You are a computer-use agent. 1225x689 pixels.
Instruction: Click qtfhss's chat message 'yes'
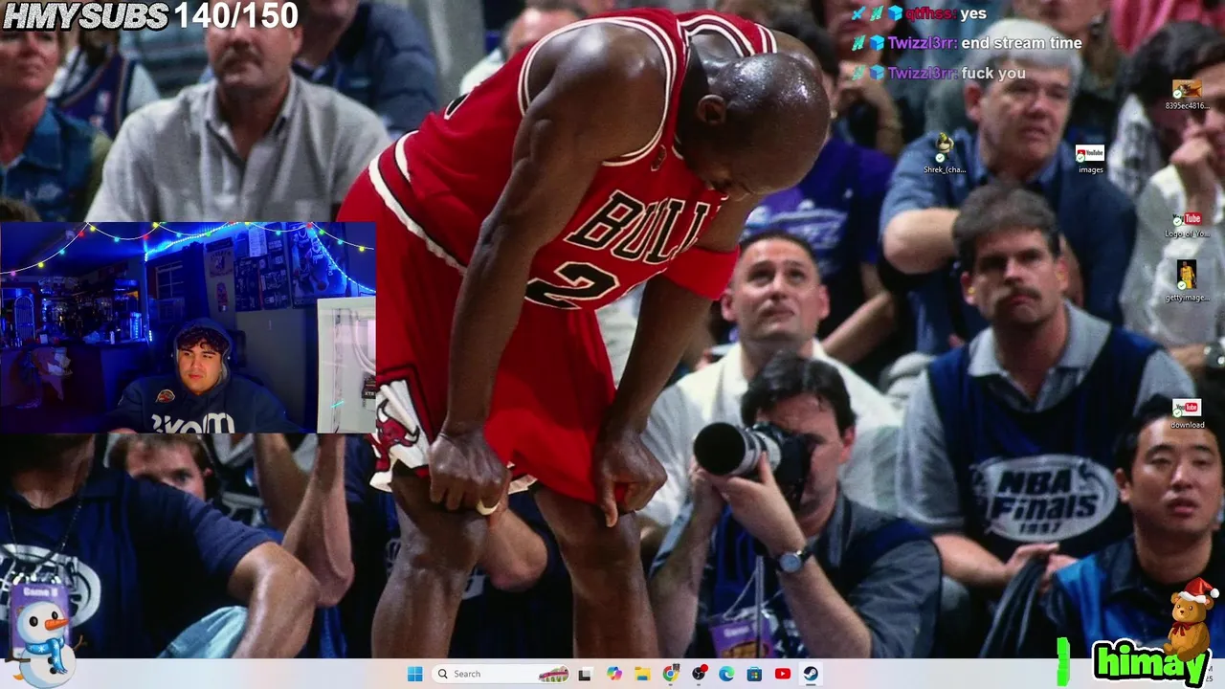973,13
